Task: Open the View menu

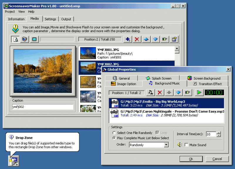Action: 21,12
